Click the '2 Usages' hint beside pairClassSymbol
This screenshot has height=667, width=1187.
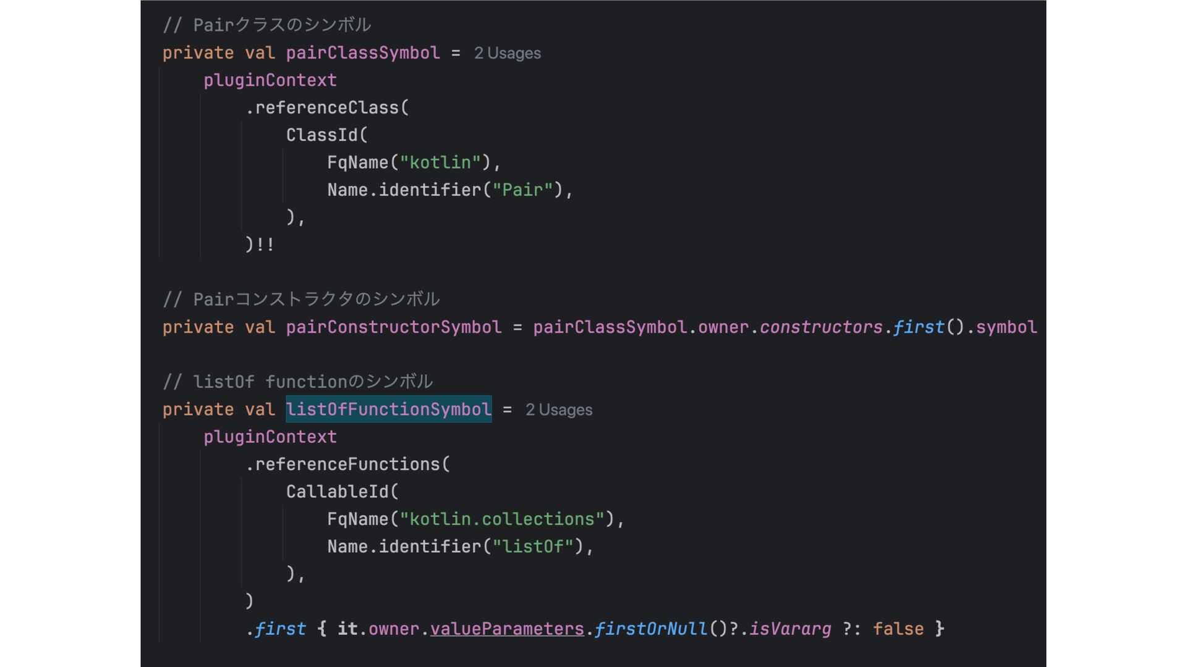[507, 53]
